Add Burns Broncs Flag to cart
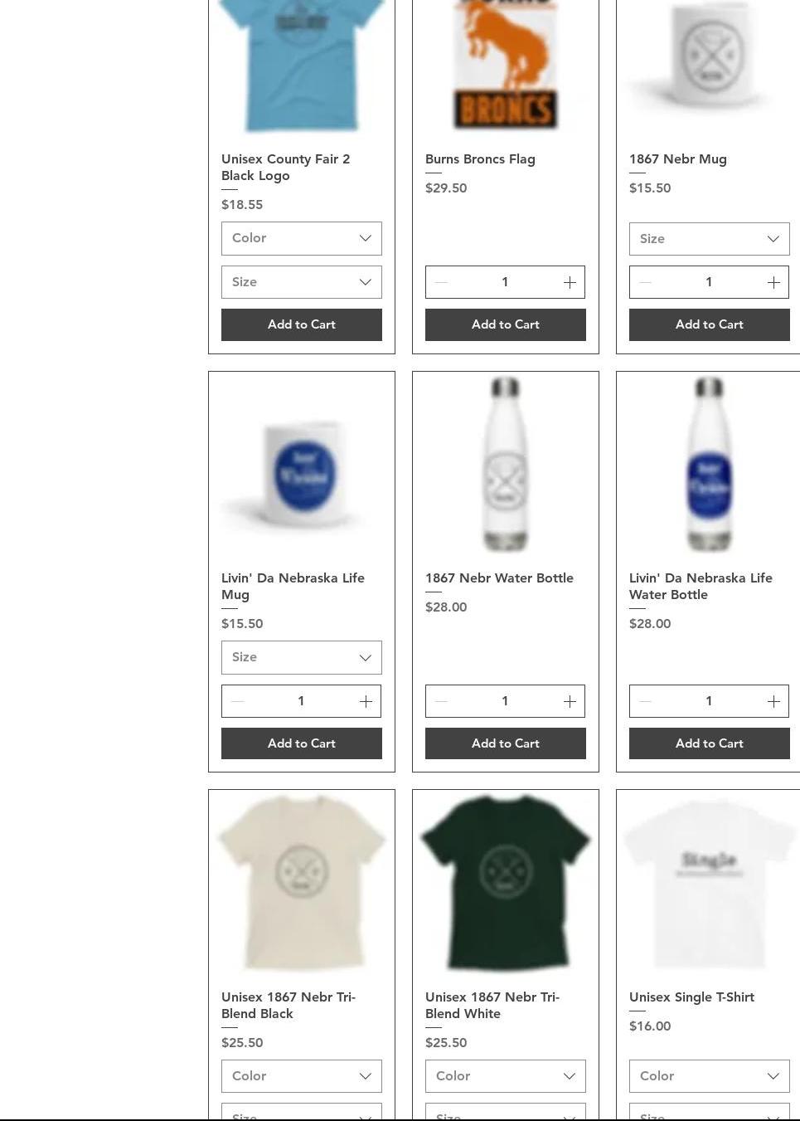This screenshot has width=800, height=1121. pos(506,324)
